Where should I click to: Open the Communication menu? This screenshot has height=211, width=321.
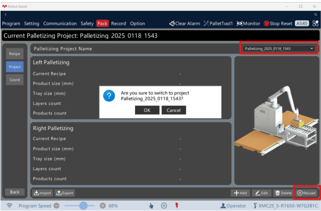60,23
